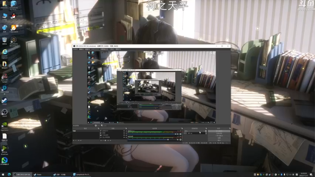Open the QQ penguin desktop icon
315x177 pixels.
[13, 17]
